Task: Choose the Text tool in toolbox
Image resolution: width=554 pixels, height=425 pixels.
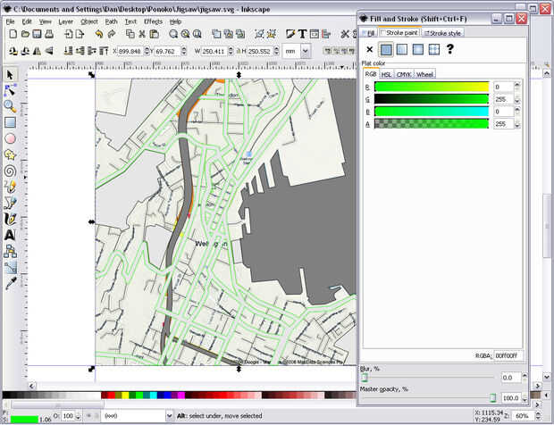Action: 11,235
